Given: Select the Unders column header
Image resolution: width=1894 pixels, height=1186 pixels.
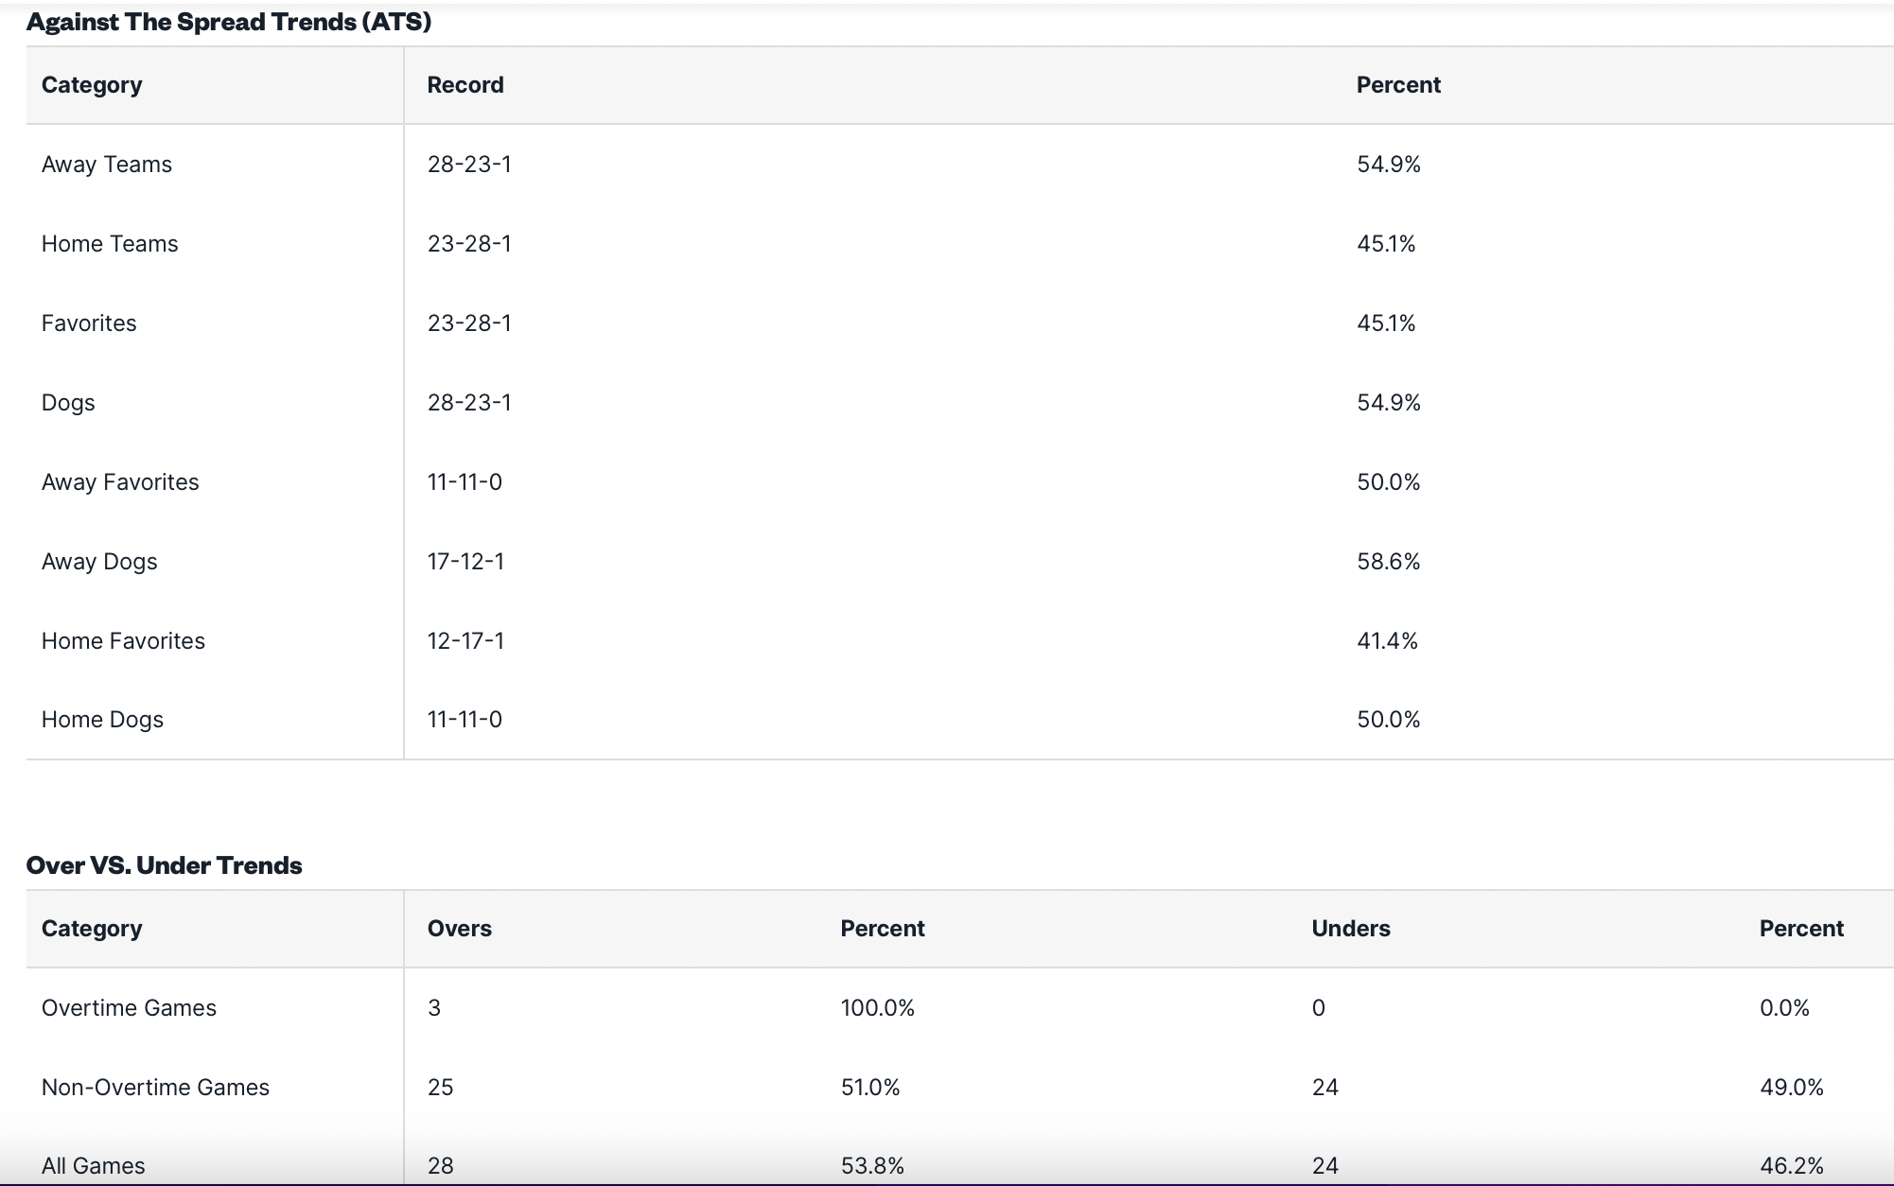Looking at the screenshot, I should tap(1351, 929).
